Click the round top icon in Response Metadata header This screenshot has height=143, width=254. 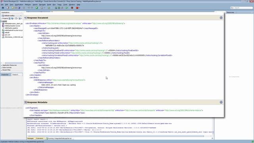tap(221, 102)
